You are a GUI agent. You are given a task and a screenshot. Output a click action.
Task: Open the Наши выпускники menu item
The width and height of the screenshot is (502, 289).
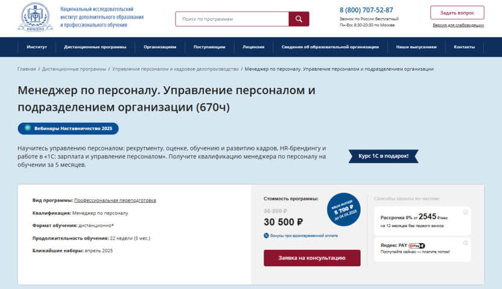point(416,46)
